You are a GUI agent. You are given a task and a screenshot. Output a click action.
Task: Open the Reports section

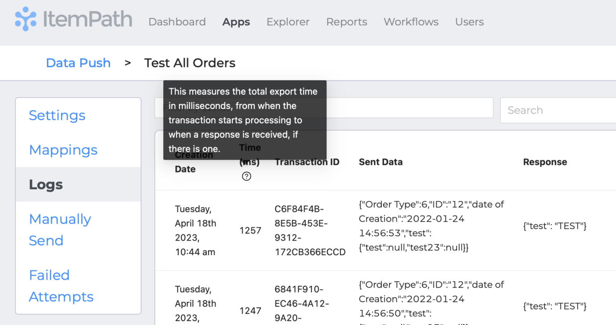[347, 22]
